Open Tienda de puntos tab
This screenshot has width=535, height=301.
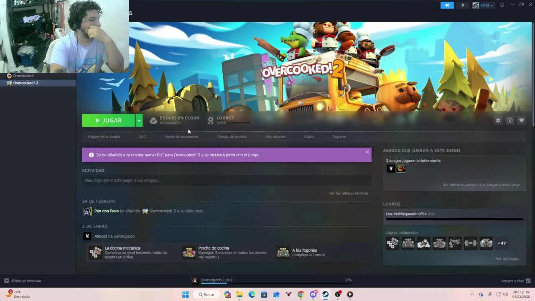232,137
